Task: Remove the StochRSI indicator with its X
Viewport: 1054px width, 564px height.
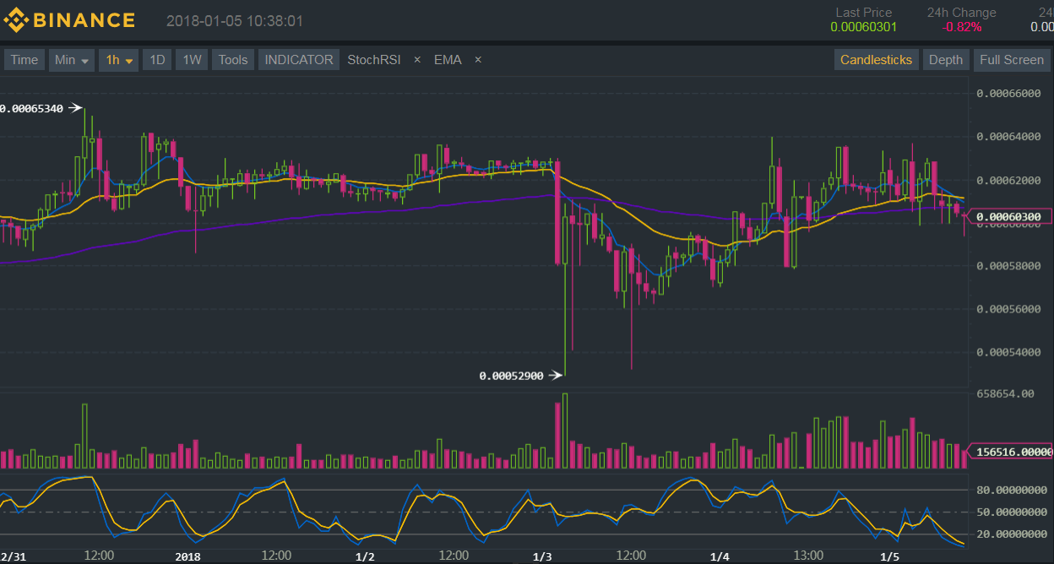Action: coord(416,60)
